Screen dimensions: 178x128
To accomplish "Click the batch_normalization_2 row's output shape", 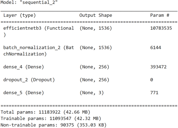I will click(96, 48).
